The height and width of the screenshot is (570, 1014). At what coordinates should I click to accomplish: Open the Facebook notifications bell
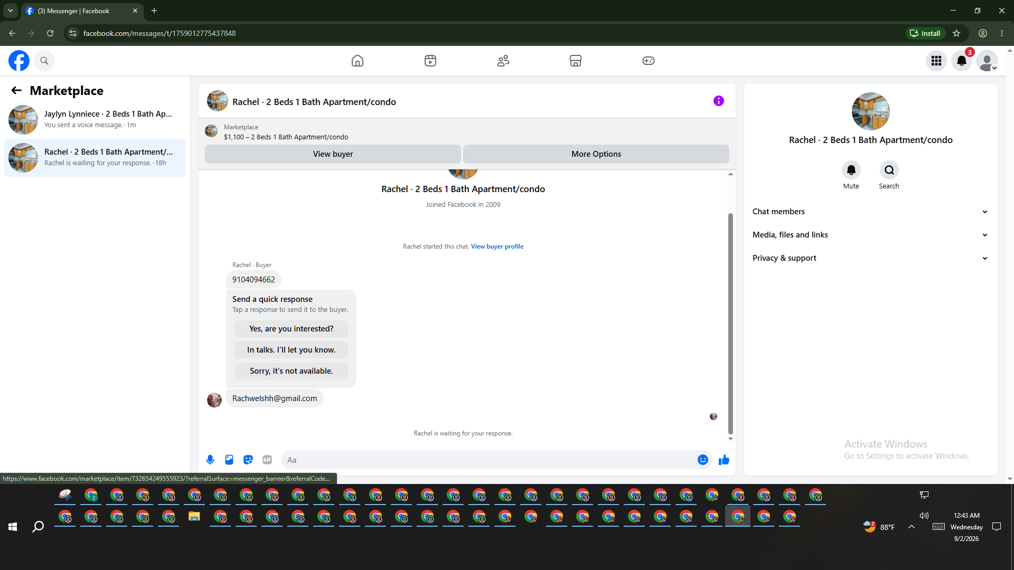[x=962, y=61]
